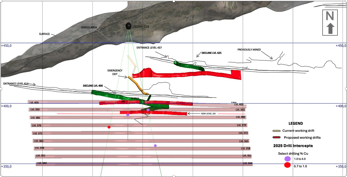Select the DECLINE LVL 400 label
This screenshot has width=347, height=177.
[x=93, y=86]
